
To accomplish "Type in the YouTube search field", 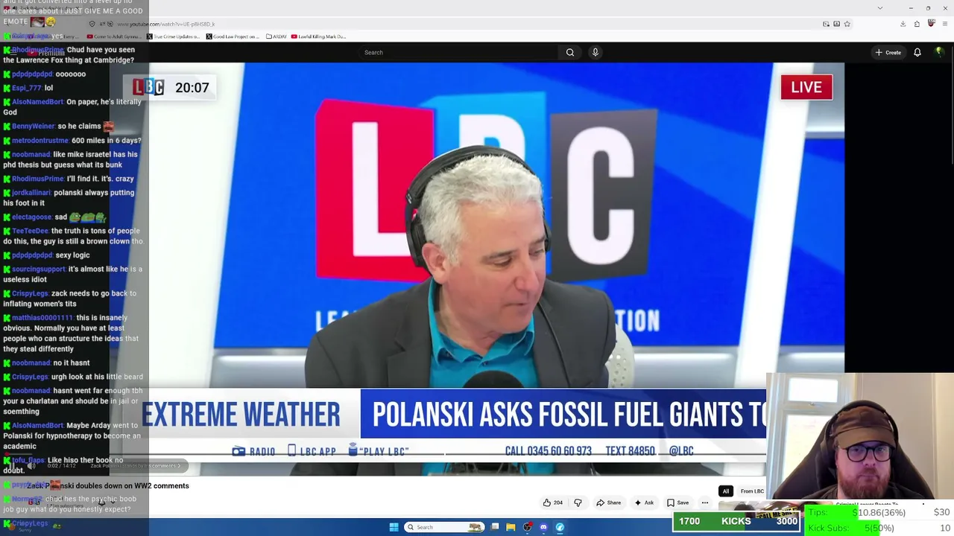I will tap(458, 52).
